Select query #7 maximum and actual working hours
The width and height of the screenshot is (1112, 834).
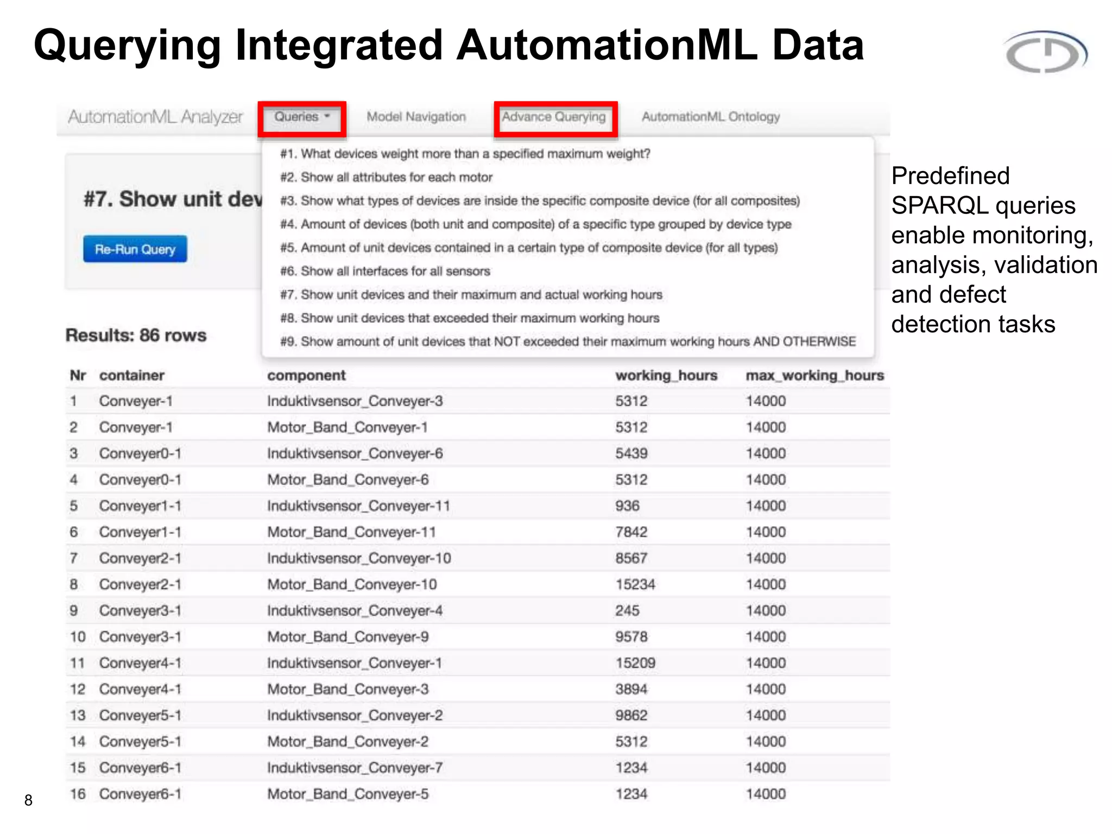[x=471, y=295]
